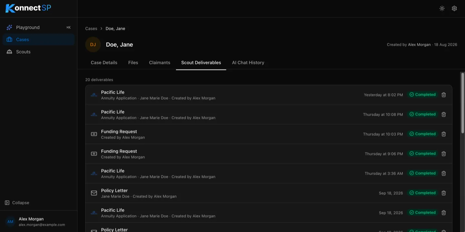Switch to the Case Details tab

[x=104, y=63]
